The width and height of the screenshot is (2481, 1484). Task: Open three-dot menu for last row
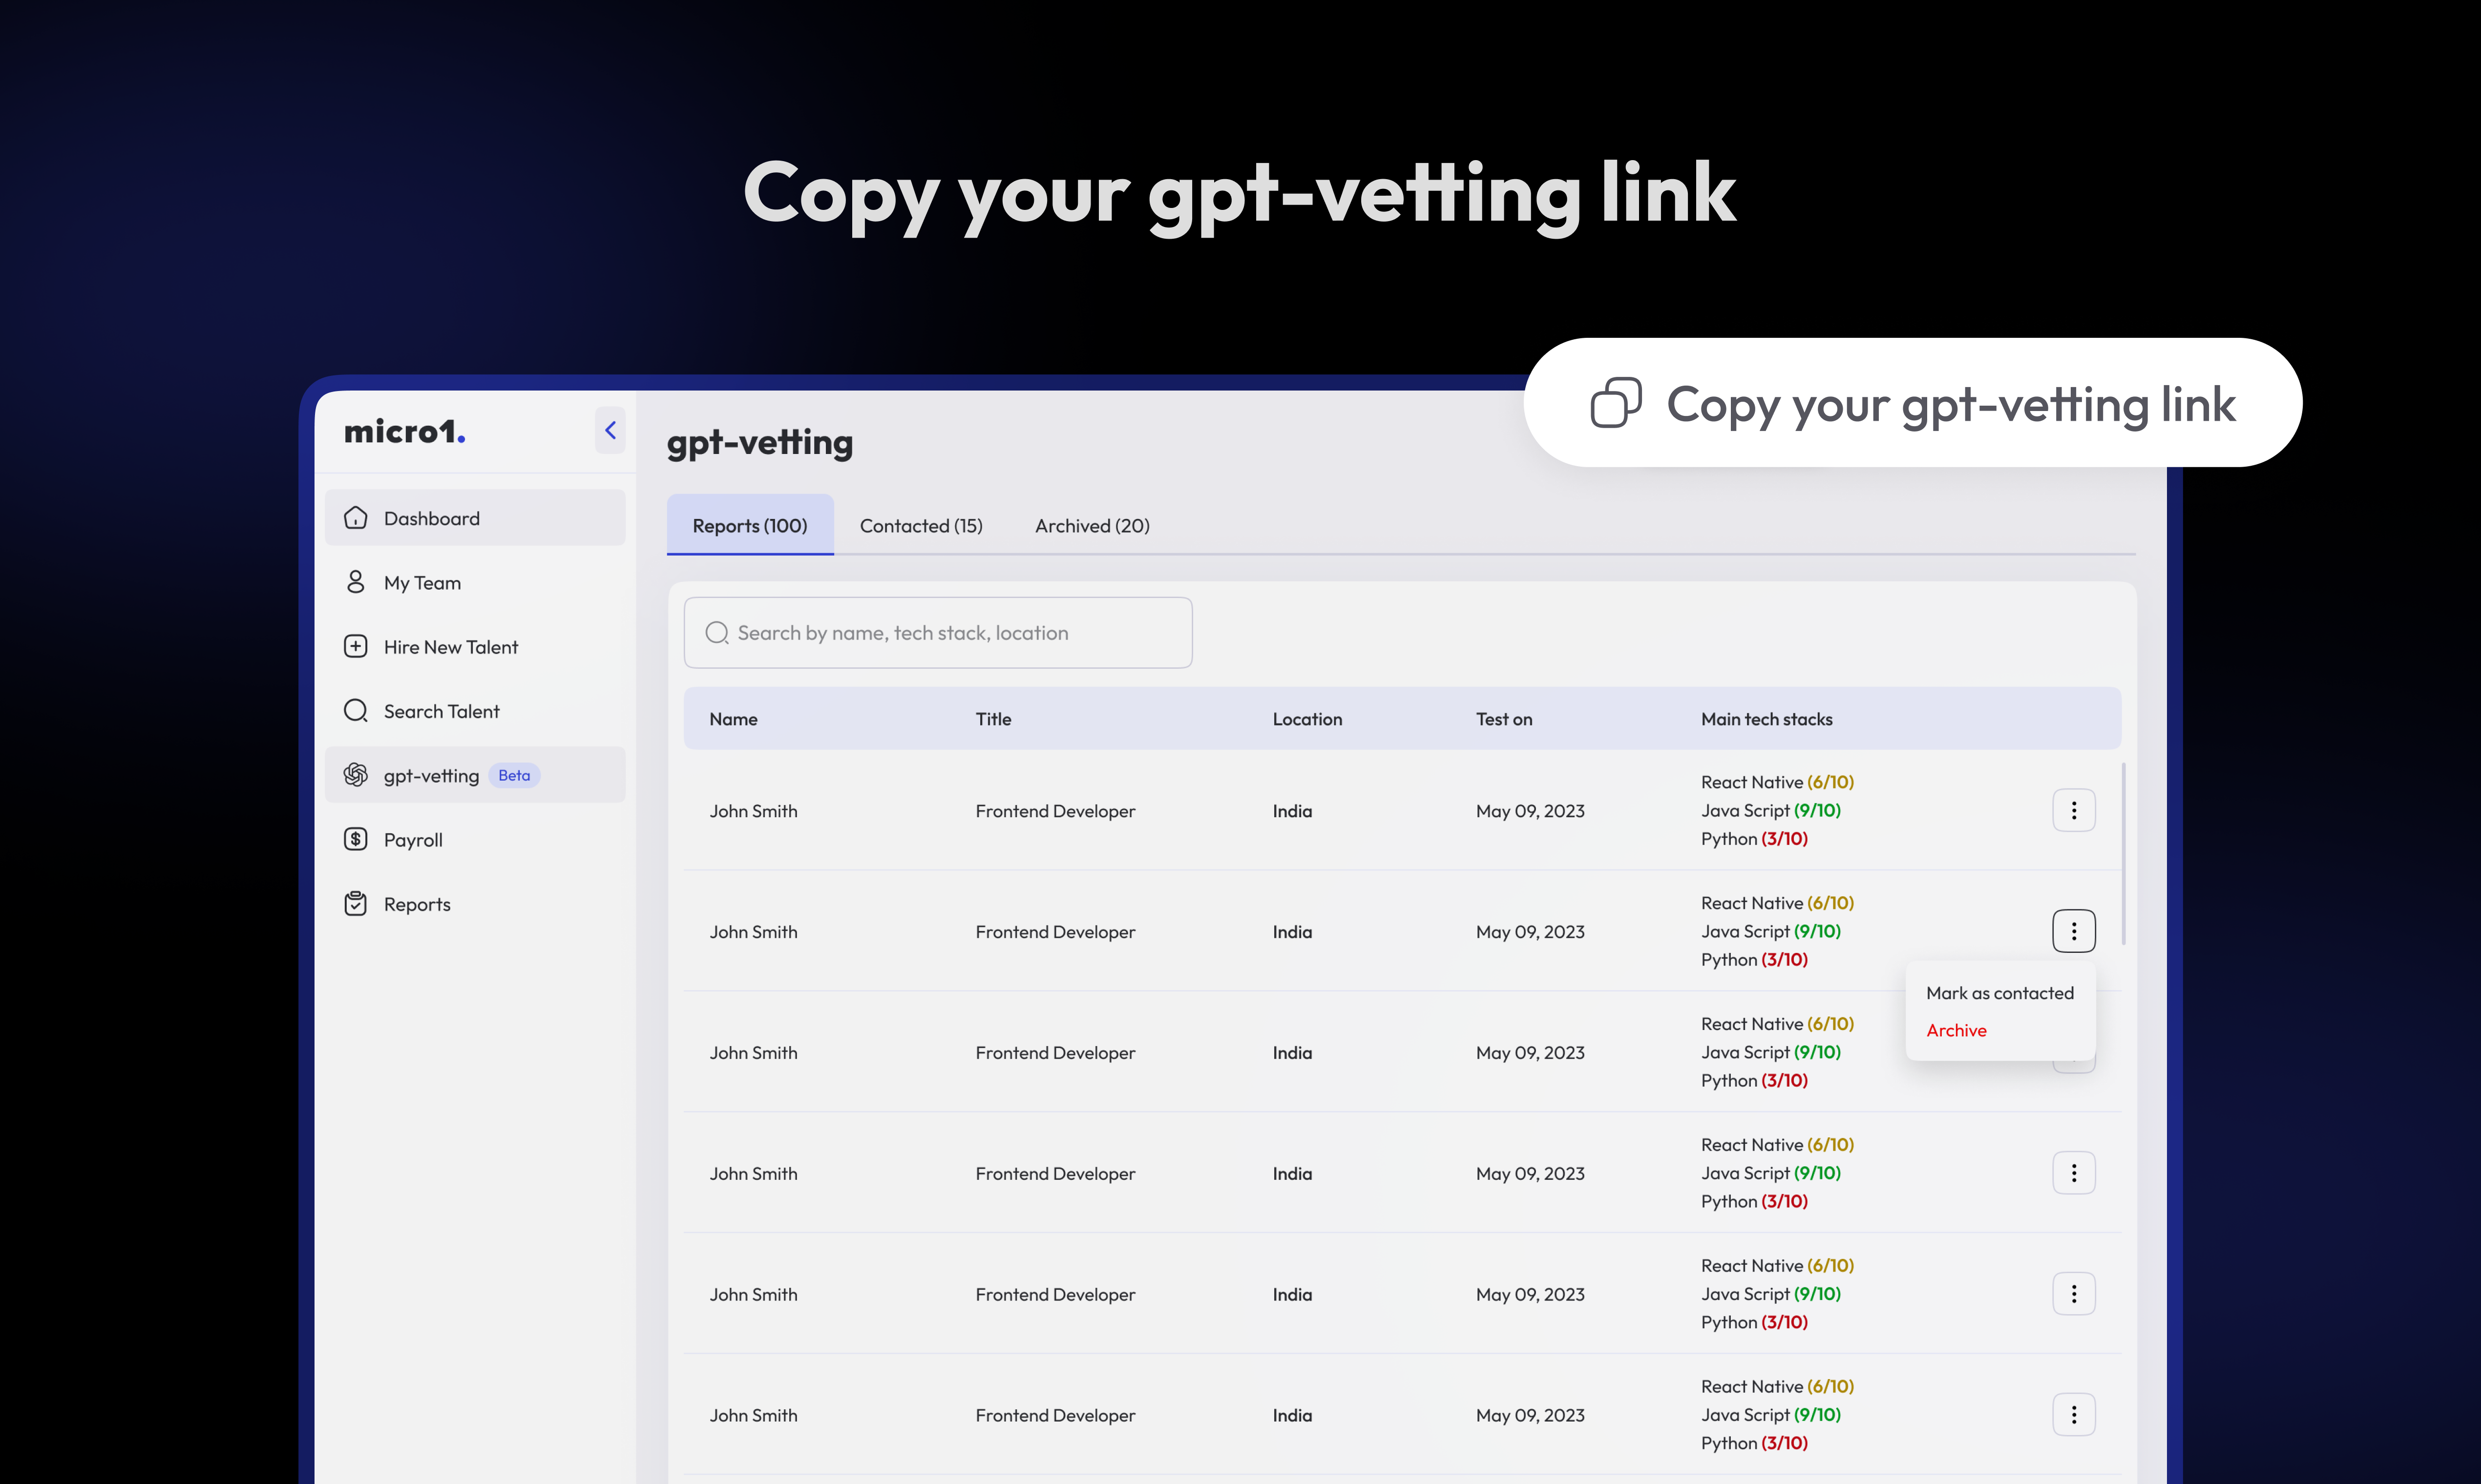2073,1414
